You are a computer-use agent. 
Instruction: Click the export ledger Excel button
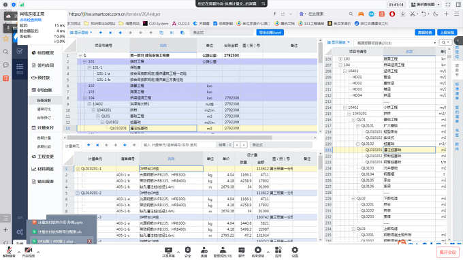(x=270, y=33)
